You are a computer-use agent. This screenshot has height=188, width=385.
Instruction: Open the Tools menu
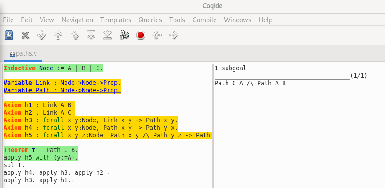pyautogui.click(x=177, y=20)
